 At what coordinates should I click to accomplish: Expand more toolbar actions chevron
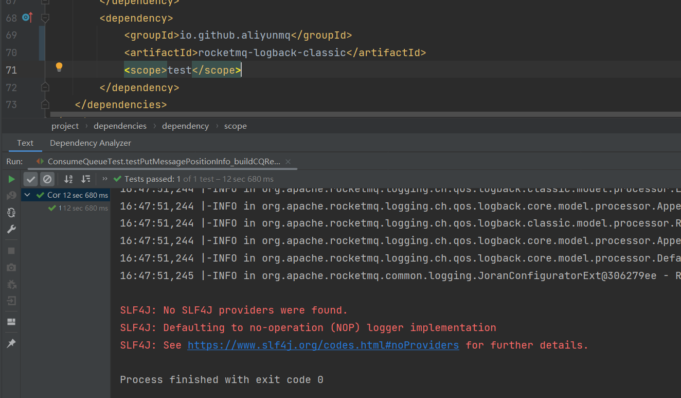tap(105, 179)
